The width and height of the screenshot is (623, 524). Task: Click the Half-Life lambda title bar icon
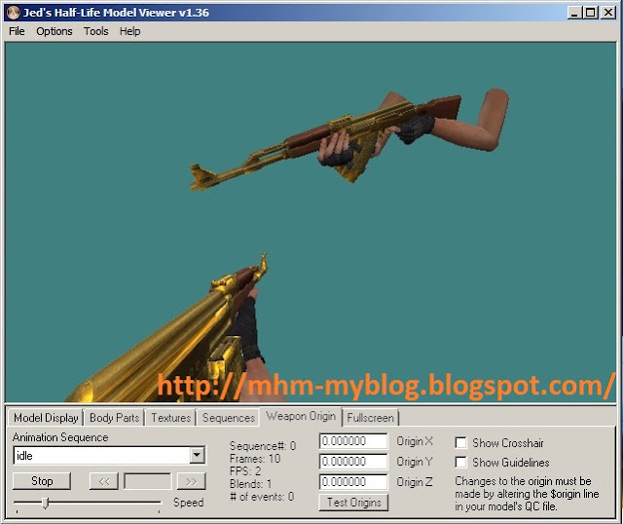pyautogui.click(x=14, y=13)
